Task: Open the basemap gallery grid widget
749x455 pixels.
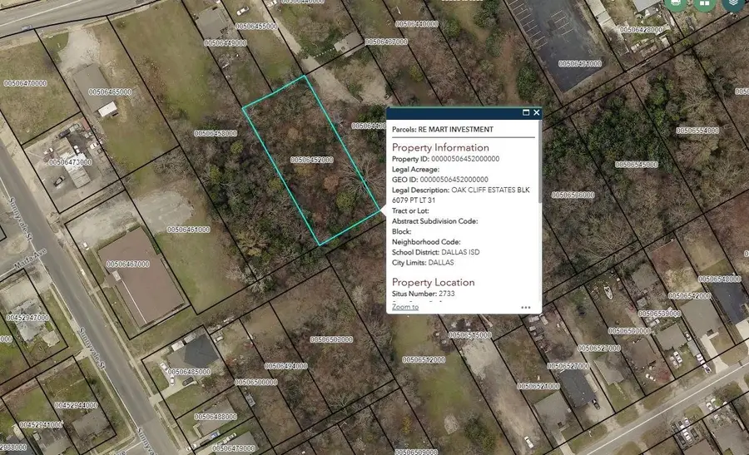Action: click(x=703, y=3)
